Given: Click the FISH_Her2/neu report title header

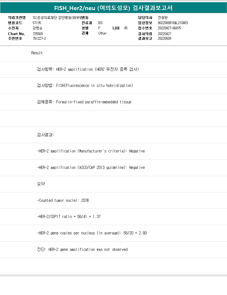Looking at the screenshot, I should [x=113, y=8].
